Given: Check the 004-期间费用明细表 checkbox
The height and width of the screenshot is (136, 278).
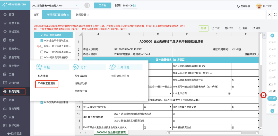Looking at the screenshot, I should (42, 58).
